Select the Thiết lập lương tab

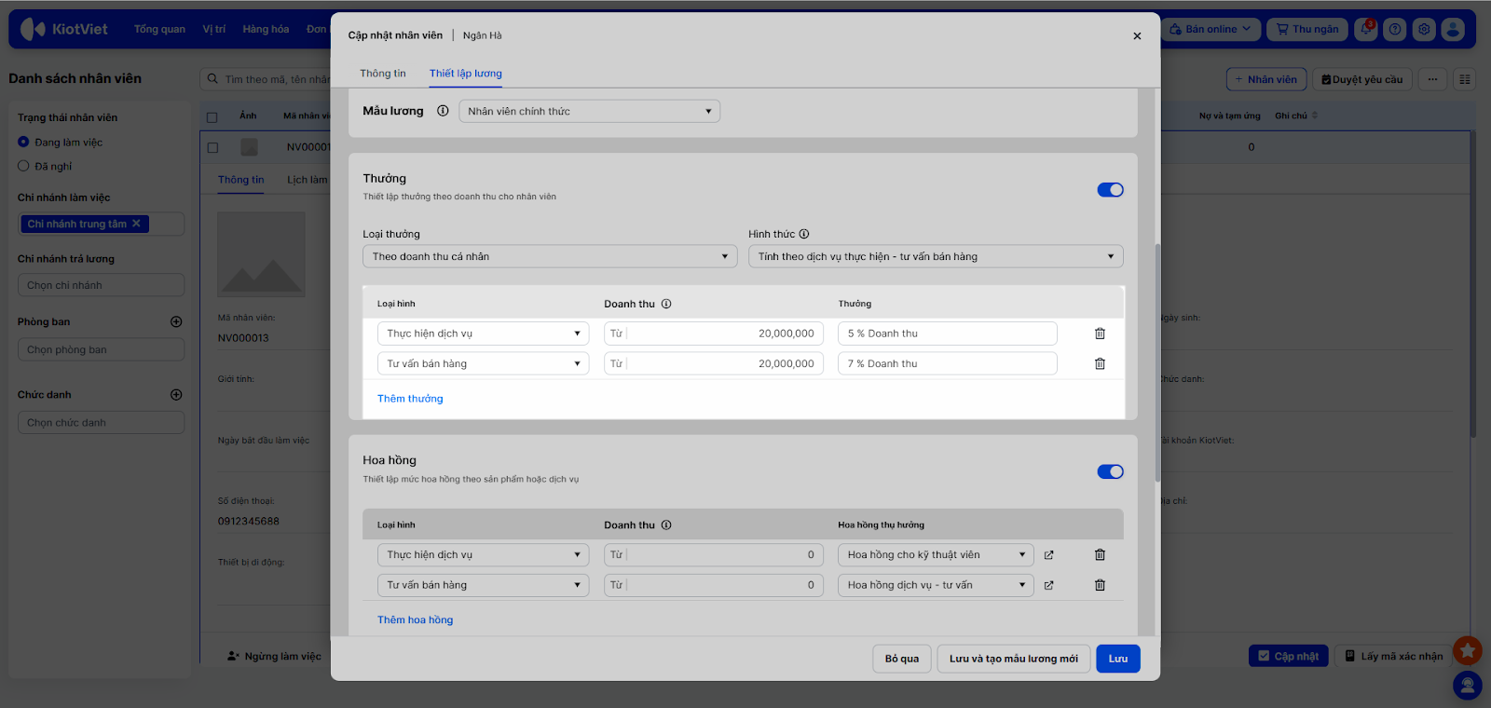click(465, 74)
